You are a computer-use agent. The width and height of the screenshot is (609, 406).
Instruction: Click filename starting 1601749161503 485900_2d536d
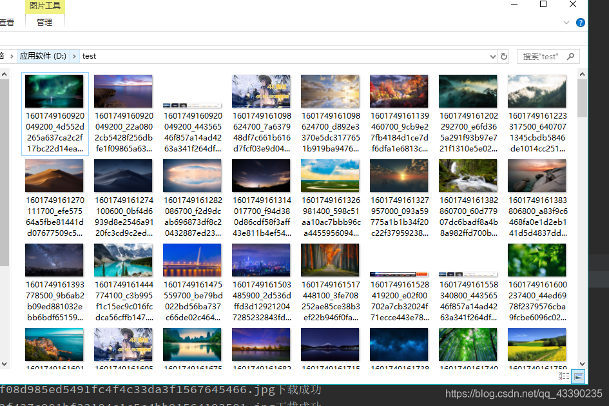(262, 301)
